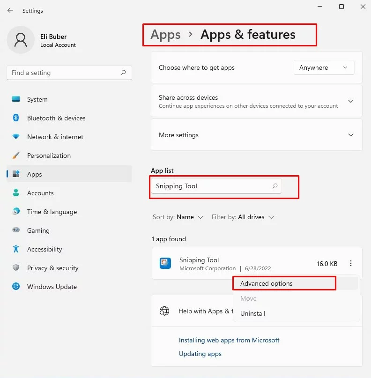The width and height of the screenshot is (371, 378).
Task: Click the Apps sidebar icon
Action: [16, 174]
